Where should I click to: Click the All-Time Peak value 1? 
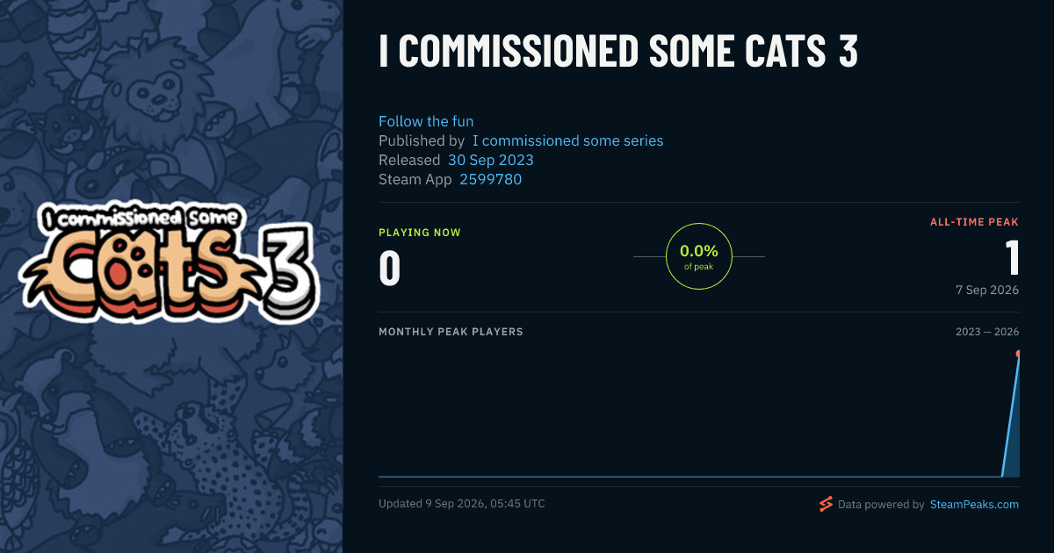[x=1012, y=258]
